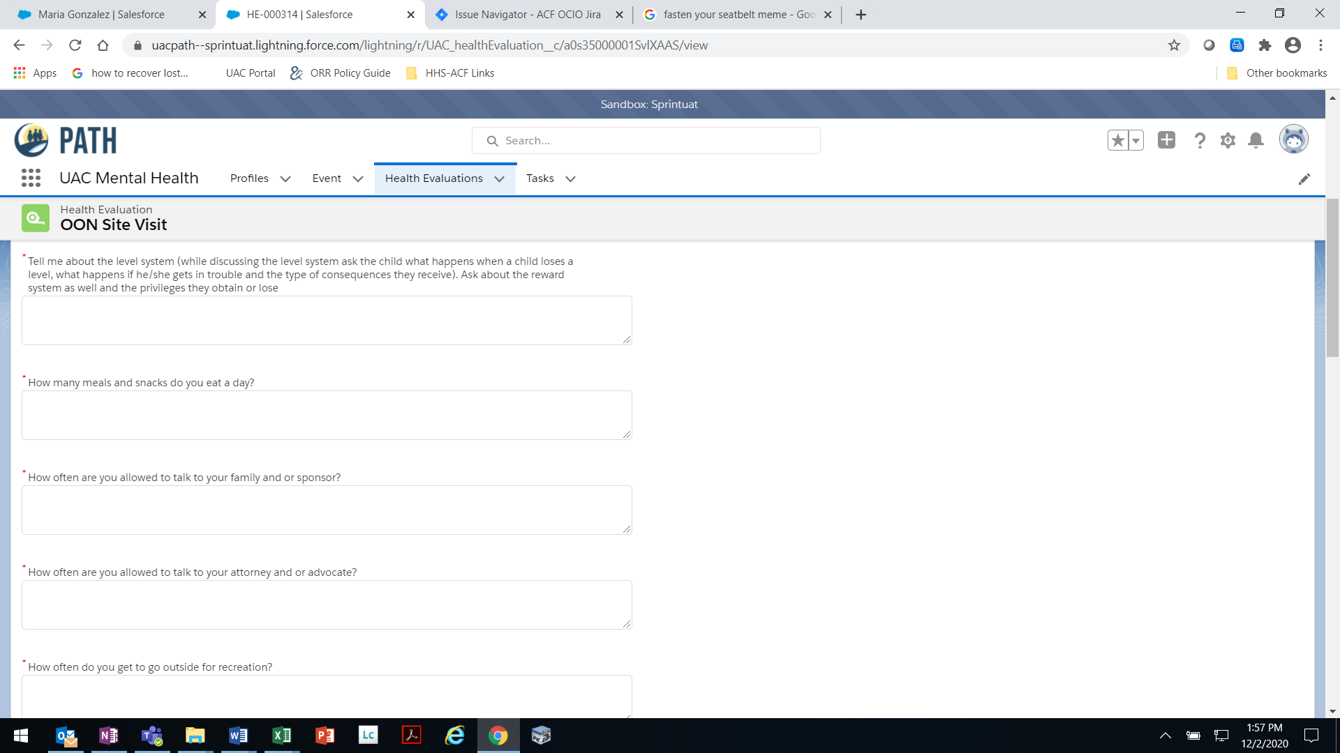
Task: Expand the Profiles tab chevron
Action: [285, 179]
